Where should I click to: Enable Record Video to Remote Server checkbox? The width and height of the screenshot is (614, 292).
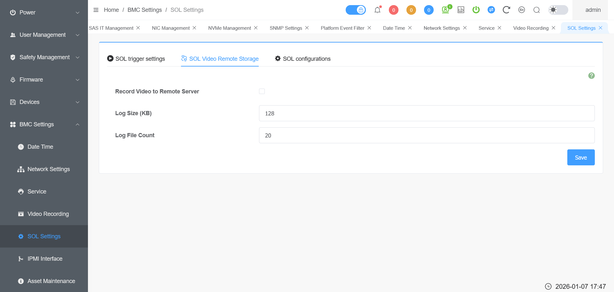pos(262,91)
